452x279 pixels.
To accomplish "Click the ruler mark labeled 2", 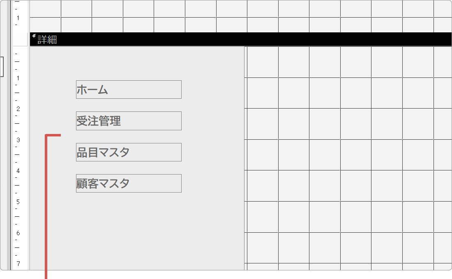I will pyautogui.click(x=18, y=109).
